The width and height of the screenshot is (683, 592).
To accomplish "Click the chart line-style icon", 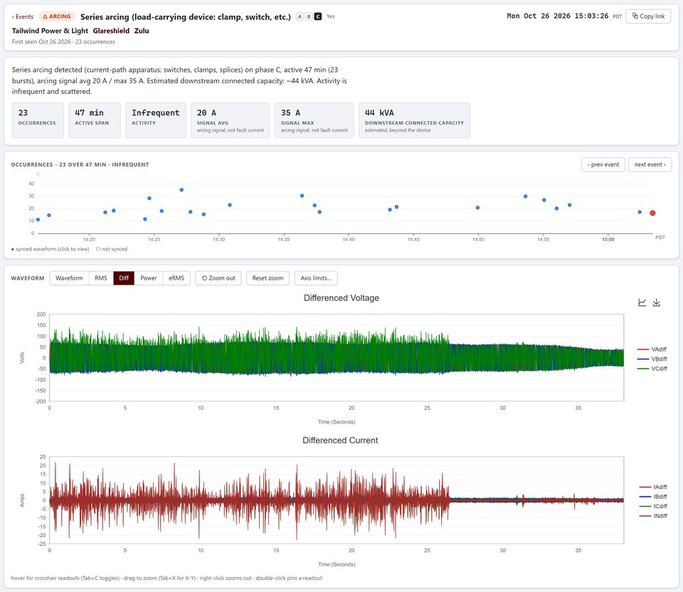I will point(642,302).
